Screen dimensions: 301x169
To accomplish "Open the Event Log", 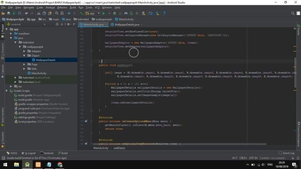I will (x=286, y=153).
